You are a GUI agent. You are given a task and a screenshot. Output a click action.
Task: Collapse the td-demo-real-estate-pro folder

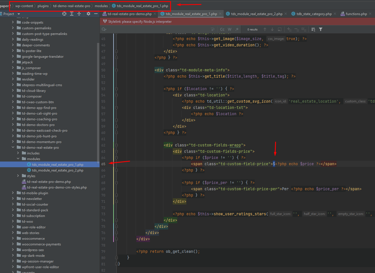[x=13, y=147]
